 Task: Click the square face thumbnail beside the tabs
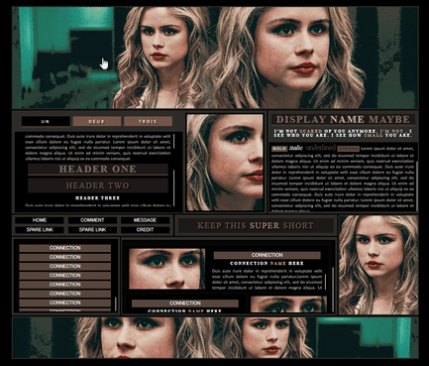click(225, 163)
